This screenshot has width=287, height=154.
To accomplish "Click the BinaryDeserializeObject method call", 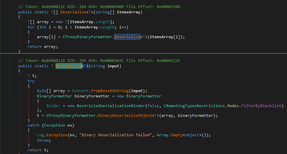I will [x=125, y=115].
